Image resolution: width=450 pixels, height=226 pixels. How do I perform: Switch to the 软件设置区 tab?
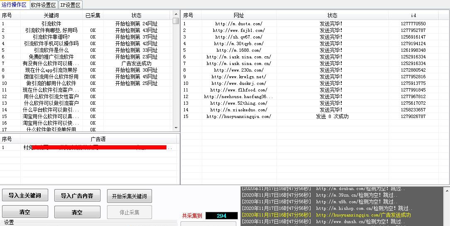click(44, 5)
